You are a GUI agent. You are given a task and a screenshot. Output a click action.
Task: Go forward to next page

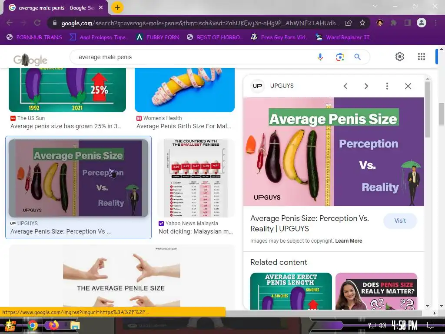click(23, 23)
